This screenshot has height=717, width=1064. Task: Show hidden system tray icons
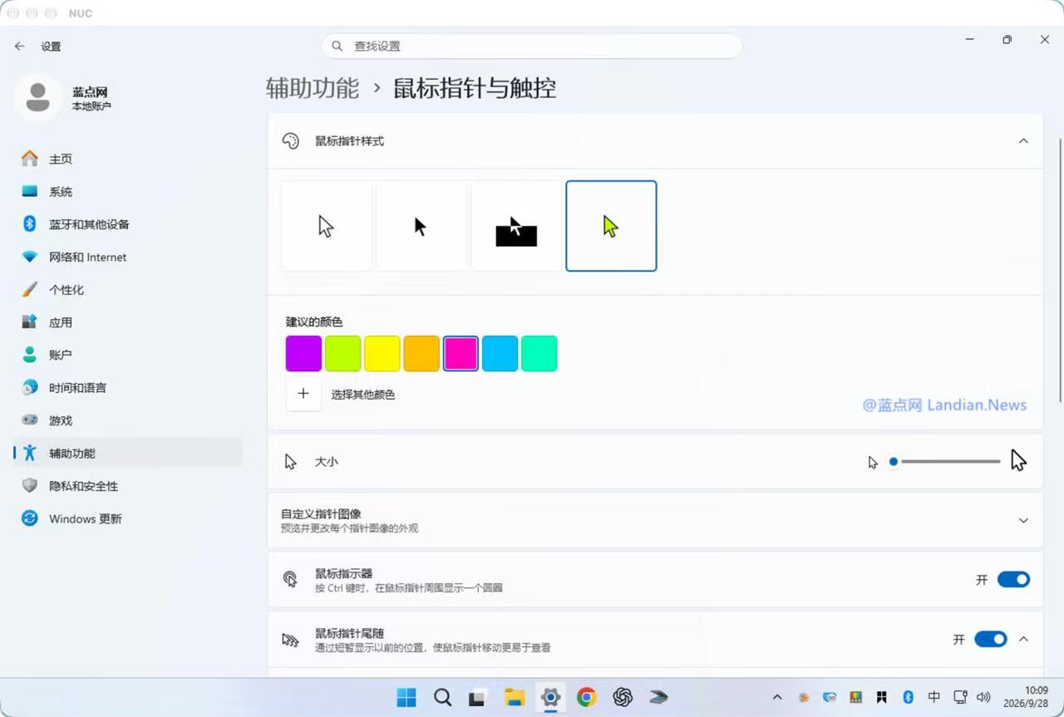(777, 697)
